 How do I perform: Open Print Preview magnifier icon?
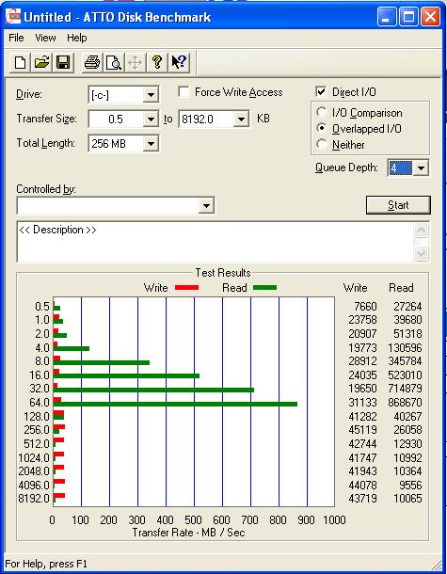point(114,63)
